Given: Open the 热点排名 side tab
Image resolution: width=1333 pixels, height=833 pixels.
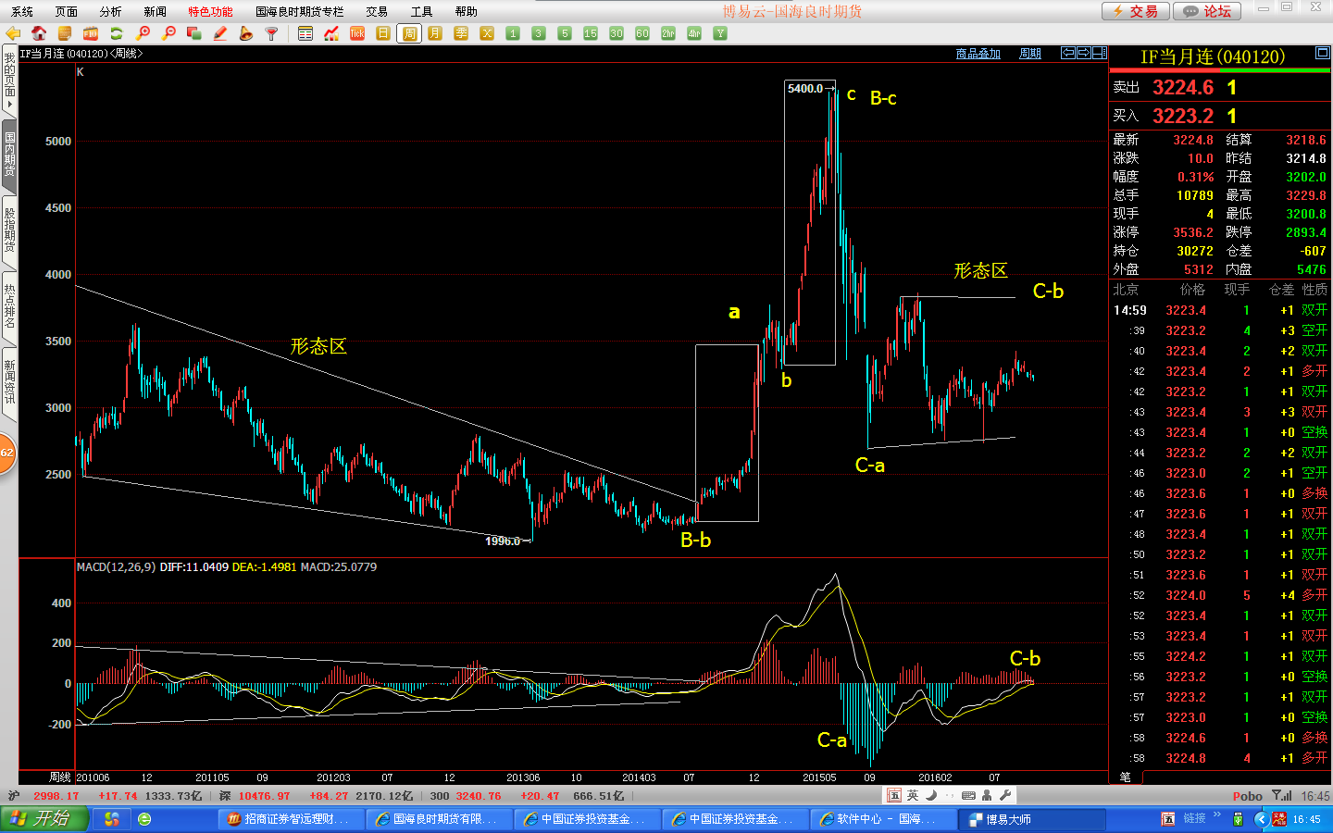Looking at the screenshot, I should coord(9,306).
